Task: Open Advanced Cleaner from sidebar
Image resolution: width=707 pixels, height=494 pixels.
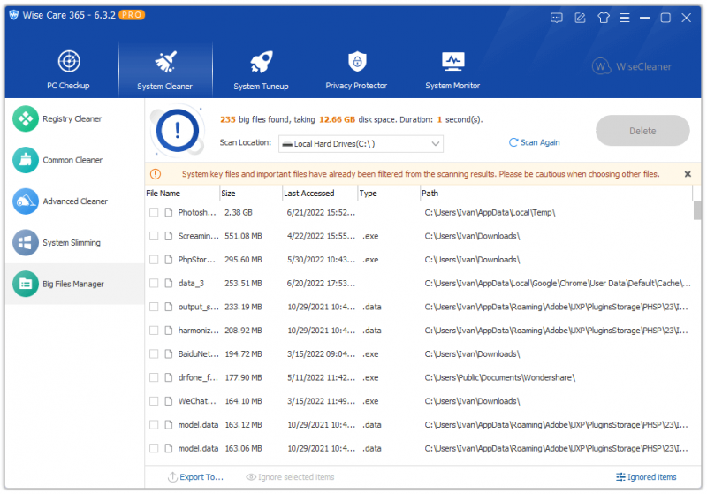Action: [x=75, y=201]
